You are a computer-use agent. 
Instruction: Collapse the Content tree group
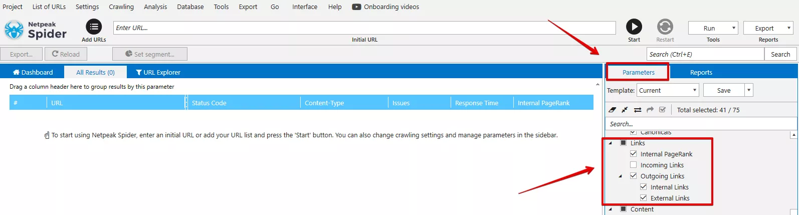(611, 209)
